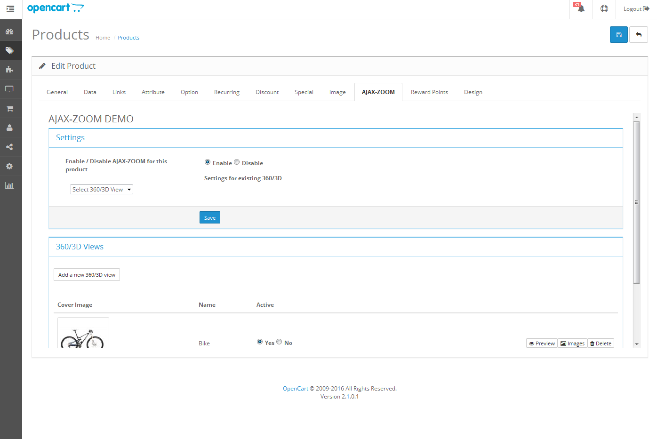Screen dimensions: 657x439
Task: Click the Logout link
Action: (x=636, y=9)
